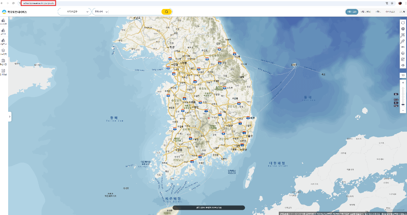The width and height of the screenshot is (407, 215).
Task: Select the highlighted first basemap tab
Action: click(x=352, y=12)
